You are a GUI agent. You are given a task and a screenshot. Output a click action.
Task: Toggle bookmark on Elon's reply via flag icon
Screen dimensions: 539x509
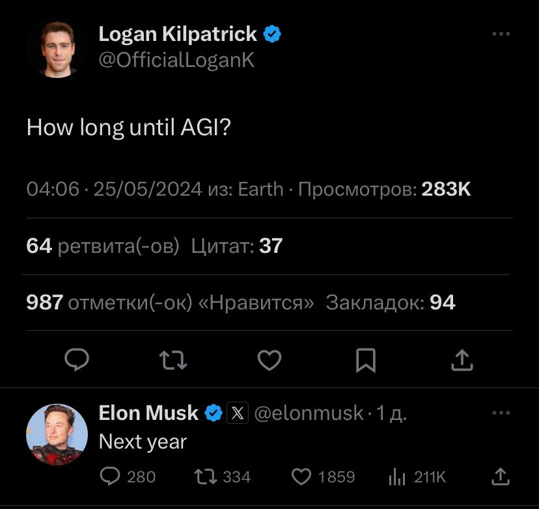[x=366, y=359]
